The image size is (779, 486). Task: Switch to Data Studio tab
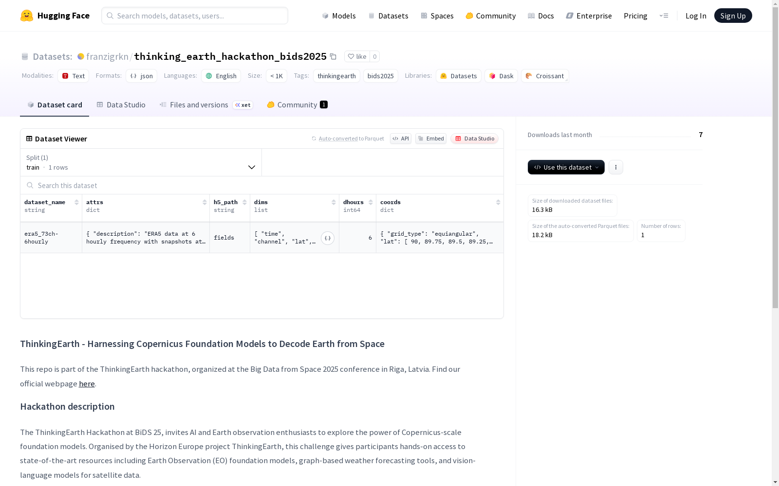tap(121, 105)
